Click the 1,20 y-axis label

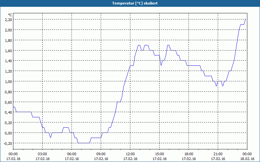tap(8, 71)
